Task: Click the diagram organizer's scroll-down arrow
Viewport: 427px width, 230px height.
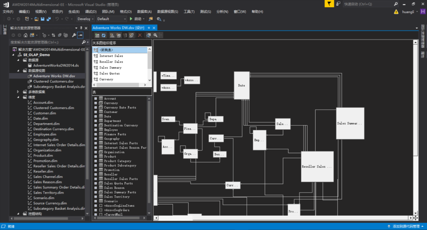Action: coord(149,80)
